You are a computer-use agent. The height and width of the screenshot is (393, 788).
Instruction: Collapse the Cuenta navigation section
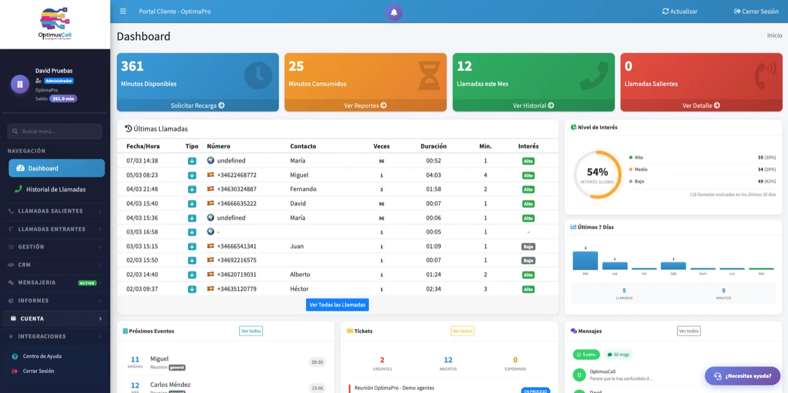31,318
